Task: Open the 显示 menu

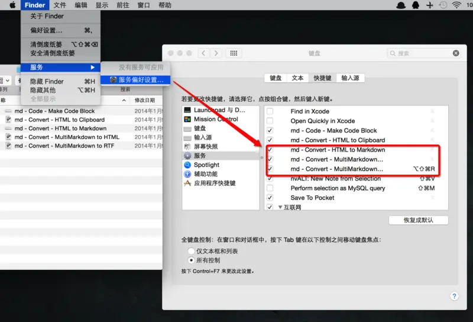Action: (x=102, y=5)
